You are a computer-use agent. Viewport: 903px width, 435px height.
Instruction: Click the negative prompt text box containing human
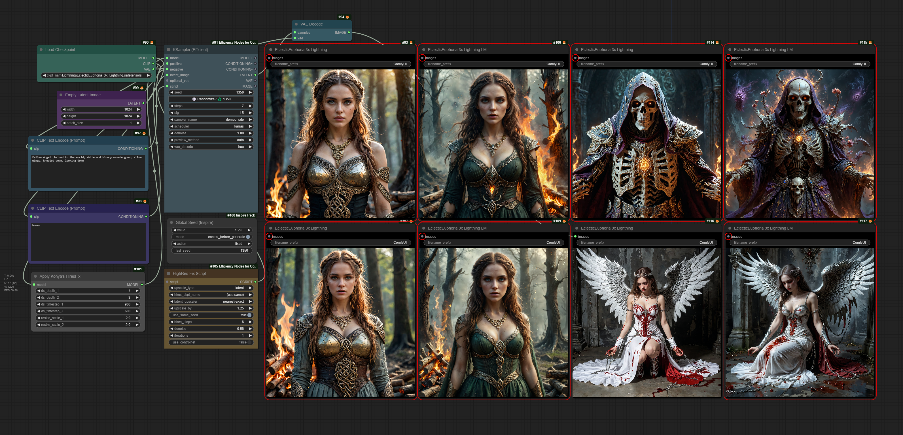[88, 241]
